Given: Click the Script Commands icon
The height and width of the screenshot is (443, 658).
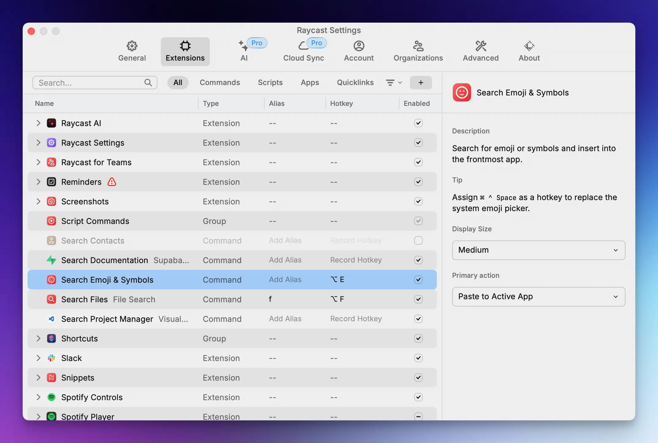Looking at the screenshot, I should click(51, 221).
